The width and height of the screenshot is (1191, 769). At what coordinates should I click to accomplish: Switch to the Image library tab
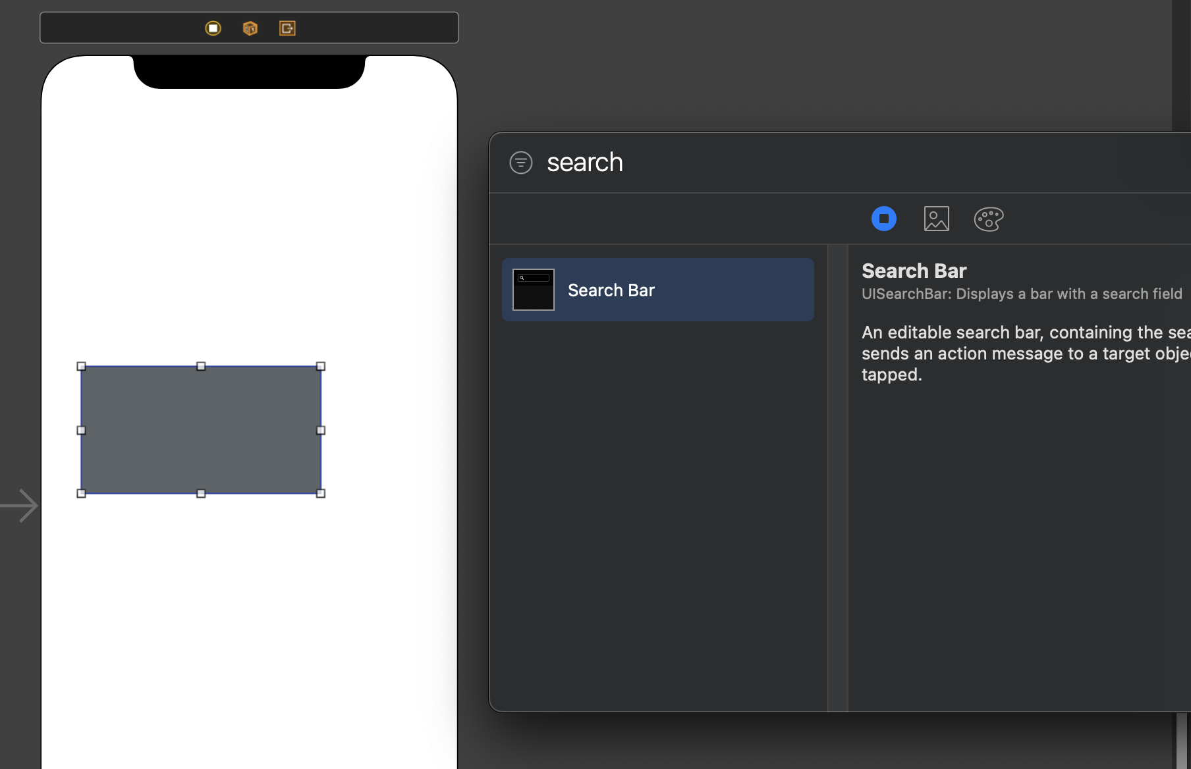click(936, 219)
